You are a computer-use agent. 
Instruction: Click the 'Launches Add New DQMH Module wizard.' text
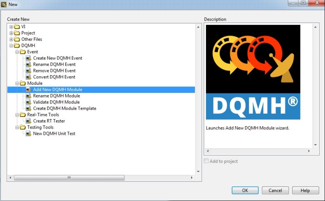click(247, 128)
